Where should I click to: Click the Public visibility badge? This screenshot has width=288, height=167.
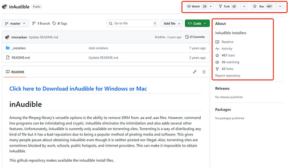click(36, 7)
